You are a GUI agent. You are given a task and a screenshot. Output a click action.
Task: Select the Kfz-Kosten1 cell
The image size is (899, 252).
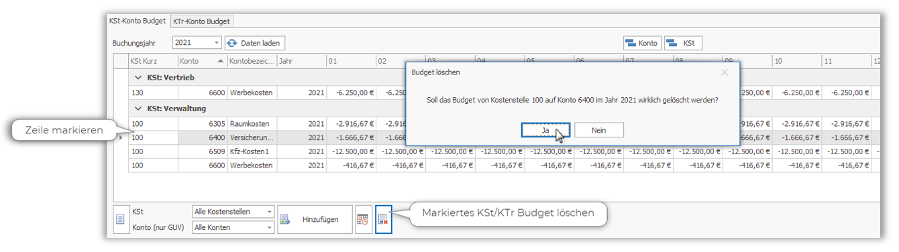click(x=252, y=151)
